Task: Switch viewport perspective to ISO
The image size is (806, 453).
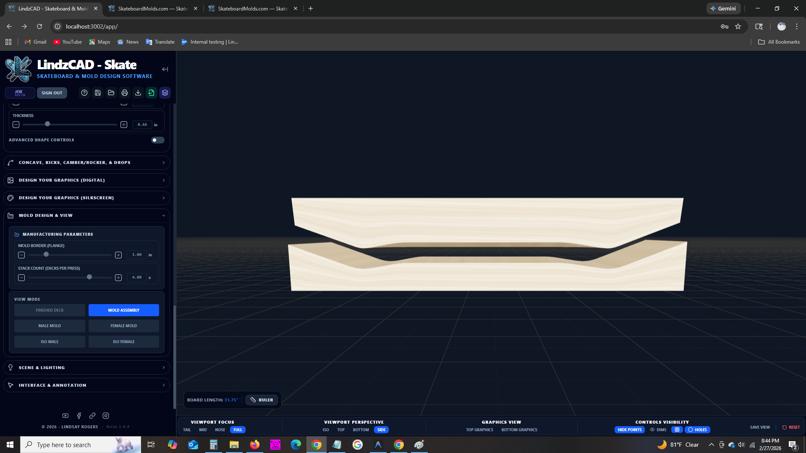Action: pos(326,430)
